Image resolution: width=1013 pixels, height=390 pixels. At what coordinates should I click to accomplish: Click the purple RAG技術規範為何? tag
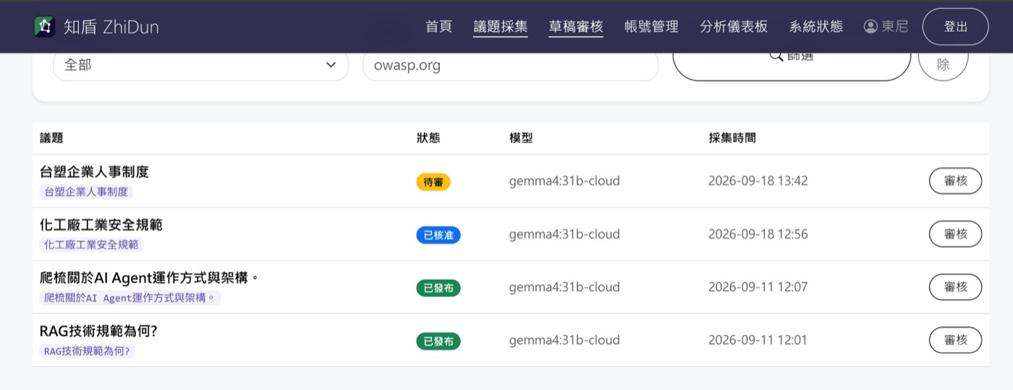coord(88,351)
